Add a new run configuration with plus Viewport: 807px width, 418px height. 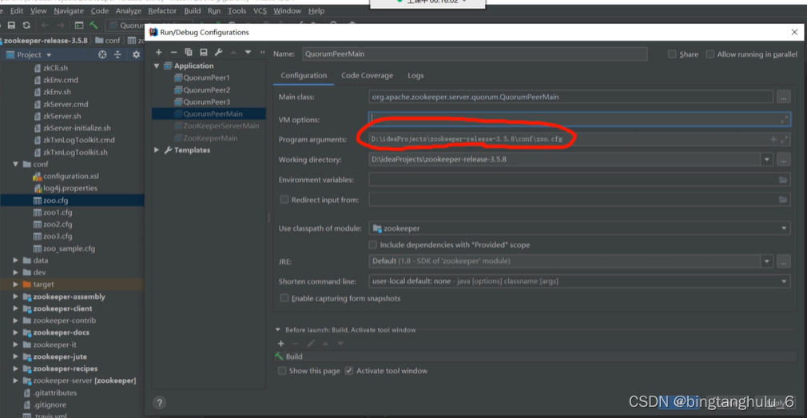(158, 53)
